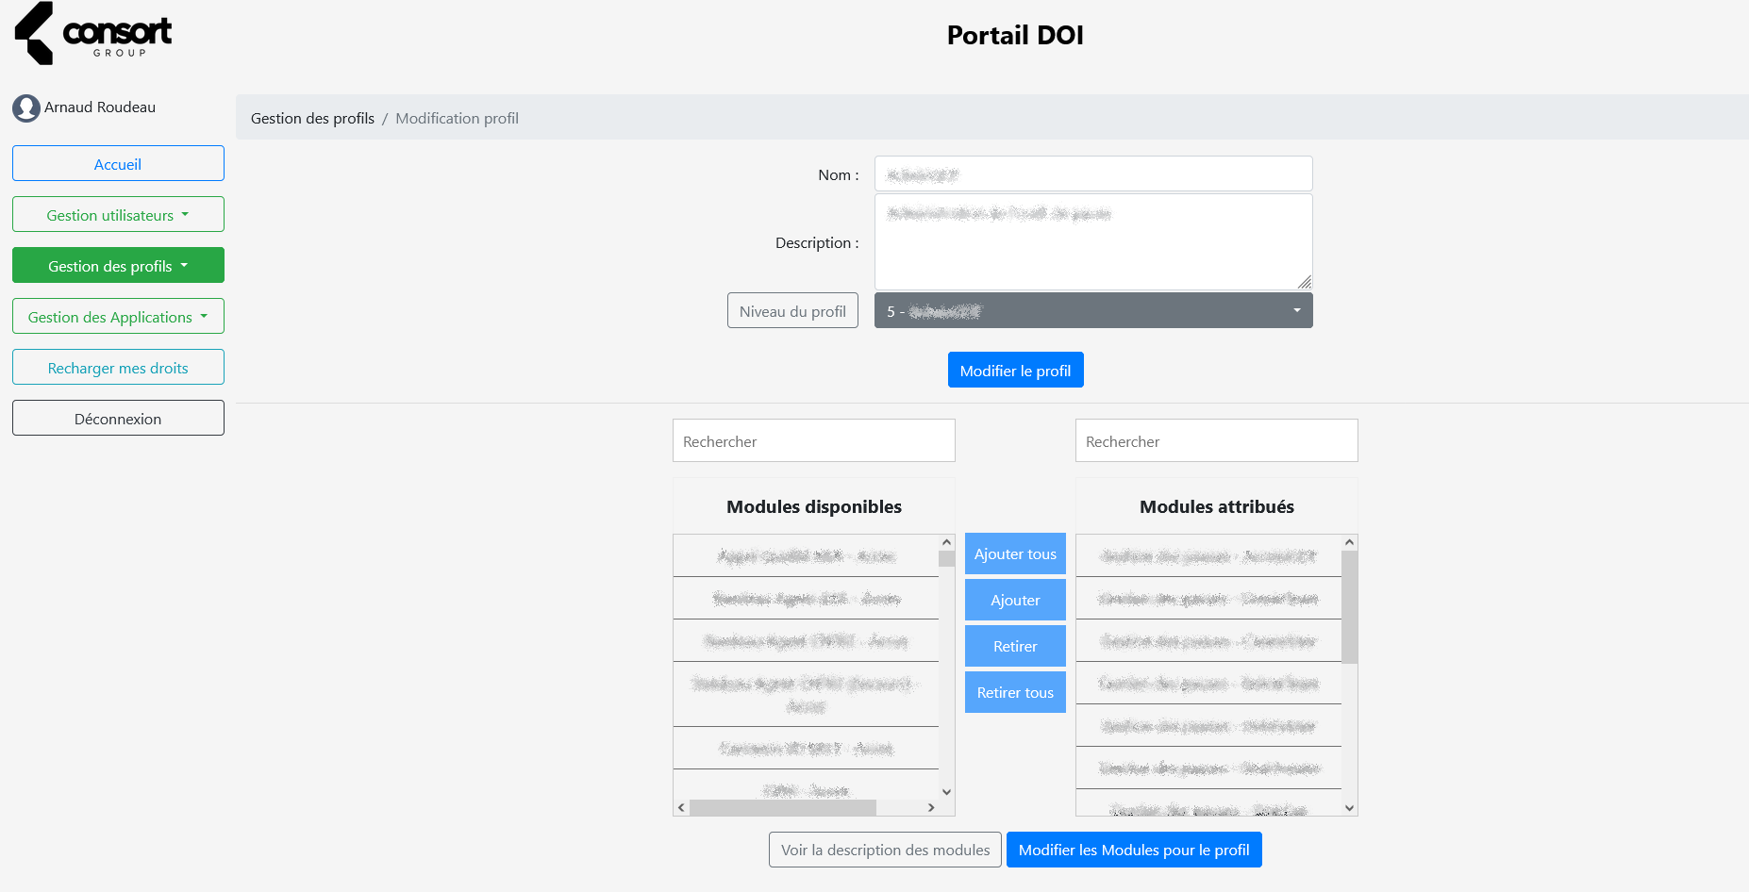Click right arrow of horizontal scrollbar

click(x=931, y=808)
